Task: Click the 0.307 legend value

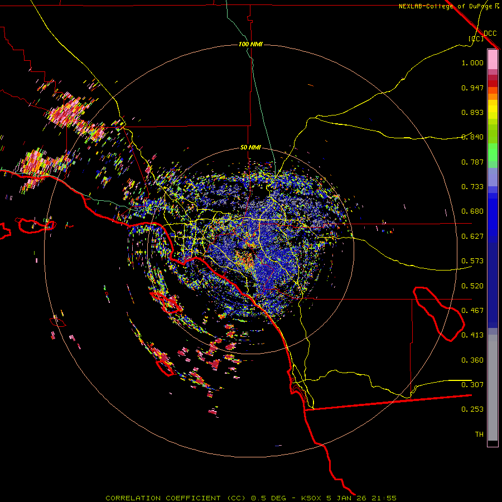Action: point(472,385)
